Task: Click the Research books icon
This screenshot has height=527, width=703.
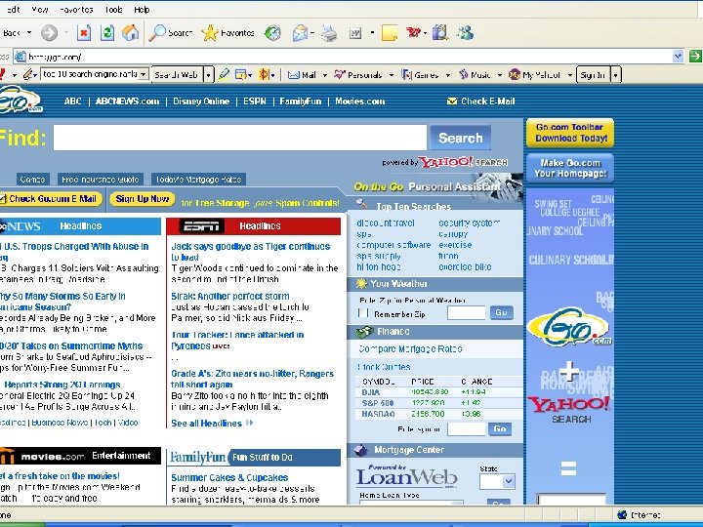Action: 440,33
